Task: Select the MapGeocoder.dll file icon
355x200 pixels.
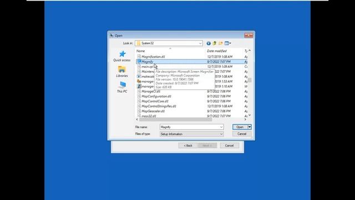Action: point(139,111)
